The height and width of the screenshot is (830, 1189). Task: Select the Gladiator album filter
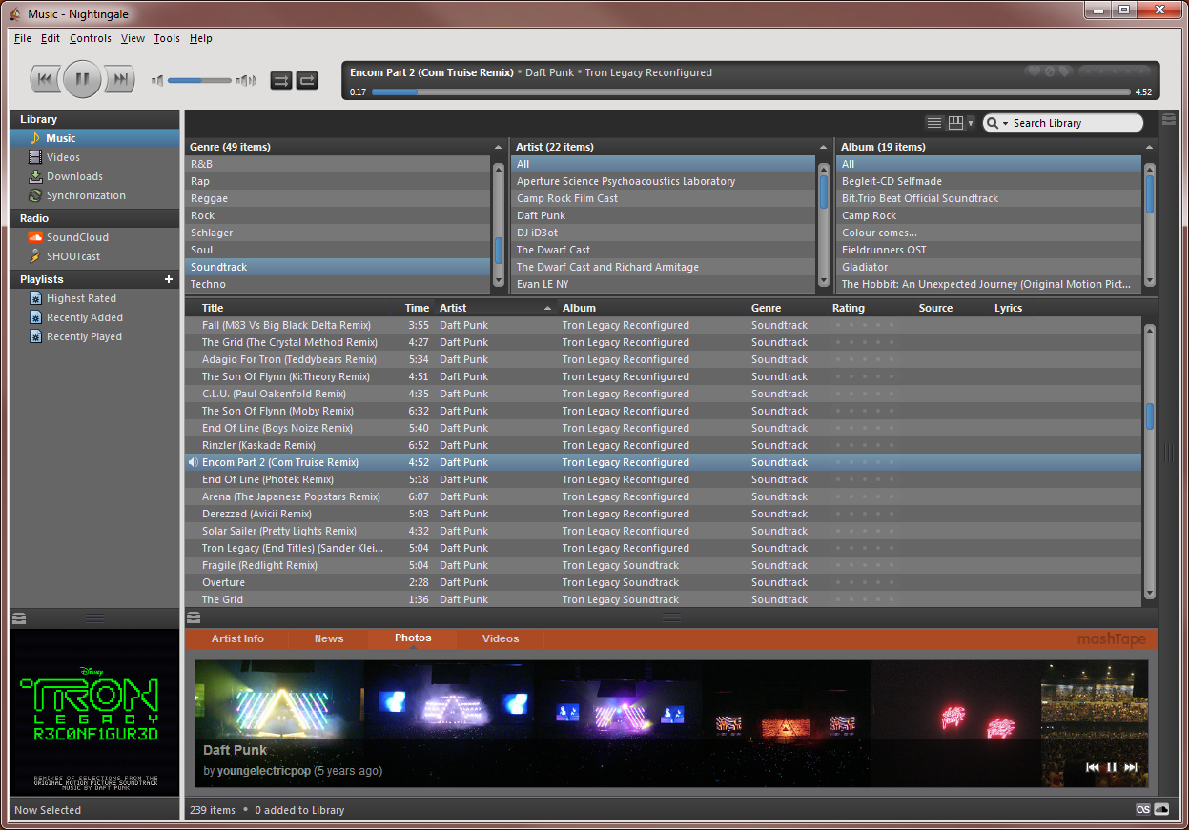coord(990,267)
